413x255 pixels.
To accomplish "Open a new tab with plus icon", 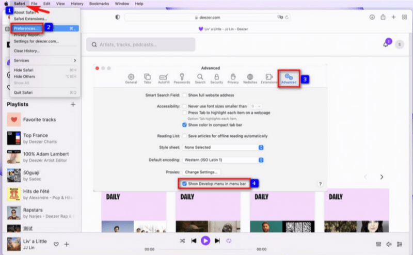I will pos(393,17).
